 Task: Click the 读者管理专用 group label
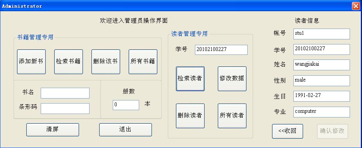pos(189,34)
